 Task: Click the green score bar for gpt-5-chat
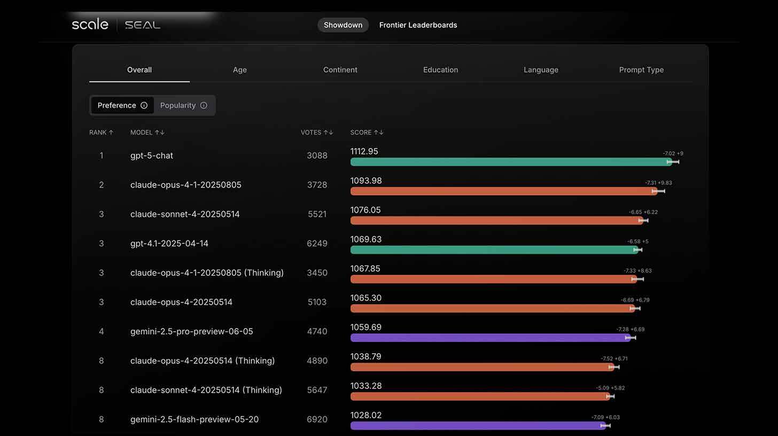pyautogui.click(x=511, y=162)
